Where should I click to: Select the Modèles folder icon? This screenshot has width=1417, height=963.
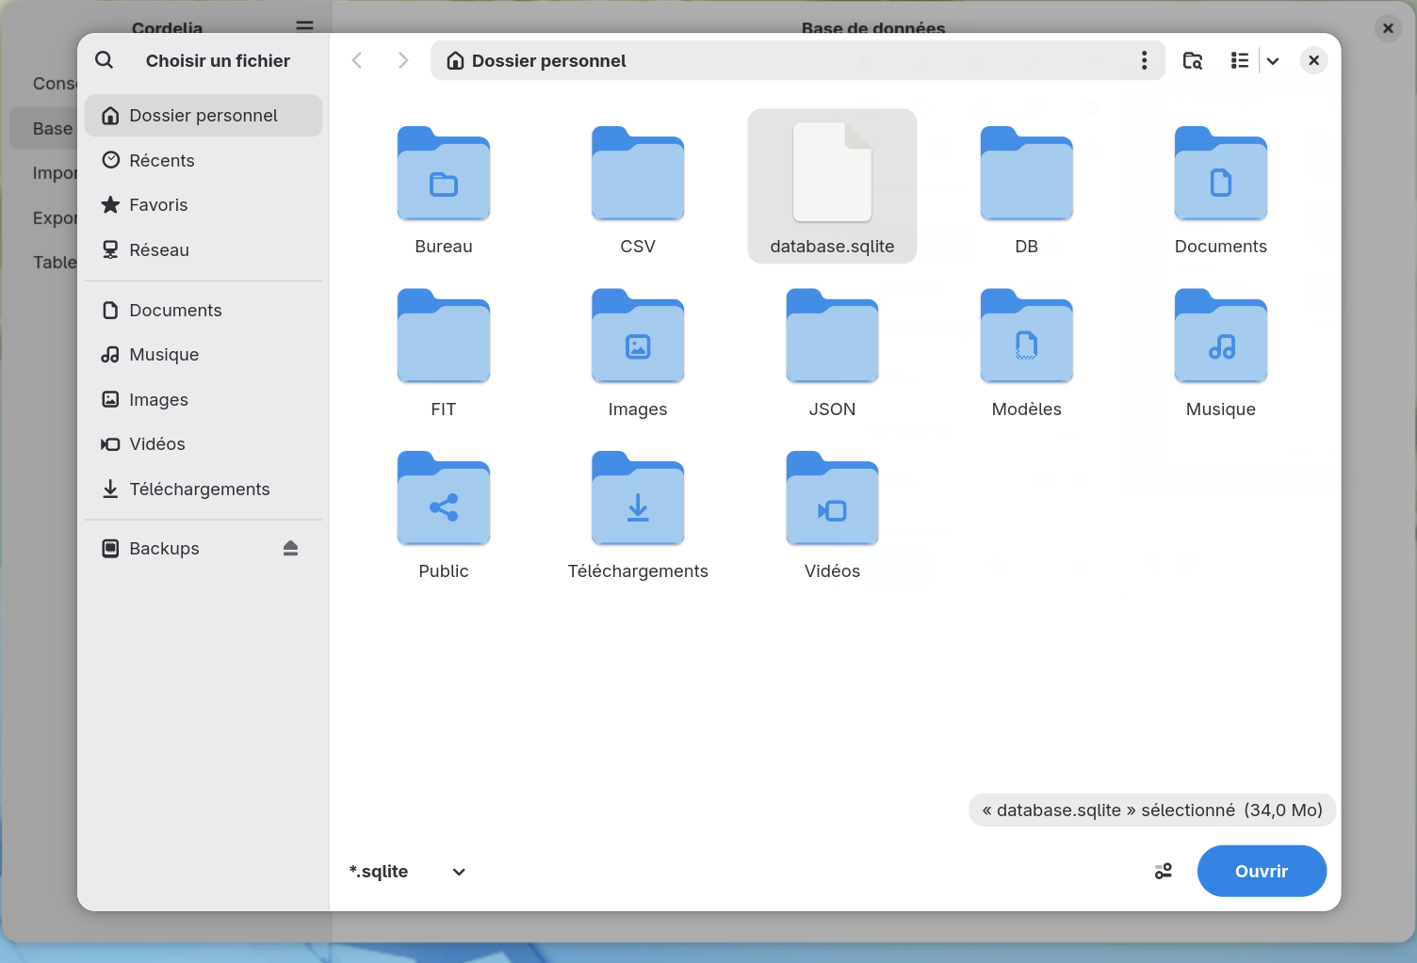coord(1027,336)
